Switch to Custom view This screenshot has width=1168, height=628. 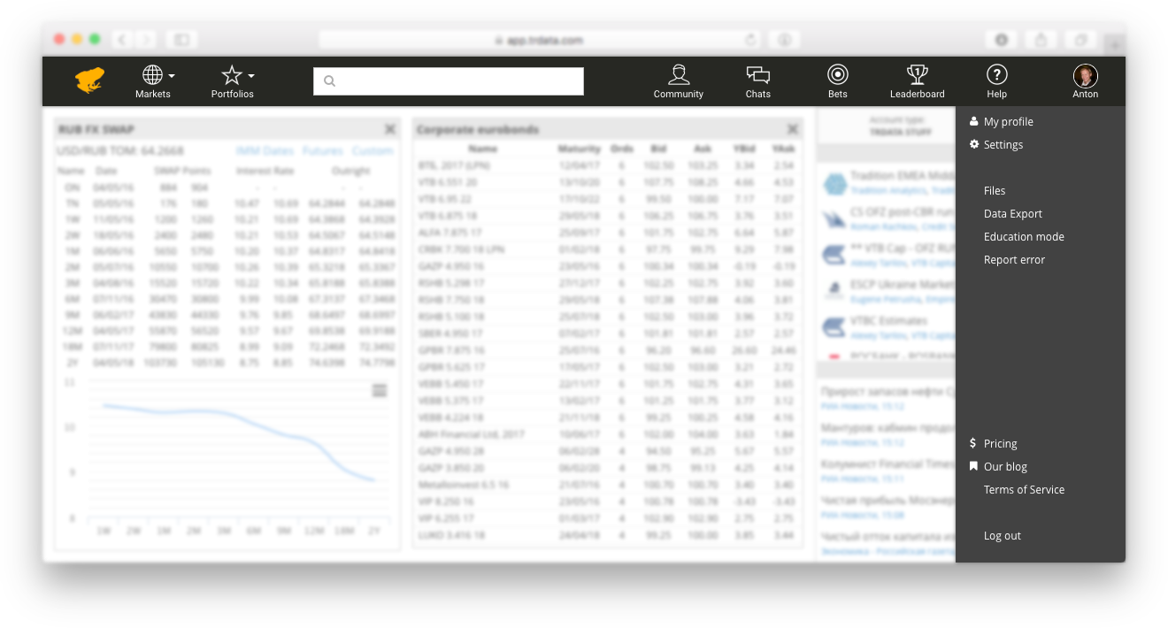(x=373, y=151)
